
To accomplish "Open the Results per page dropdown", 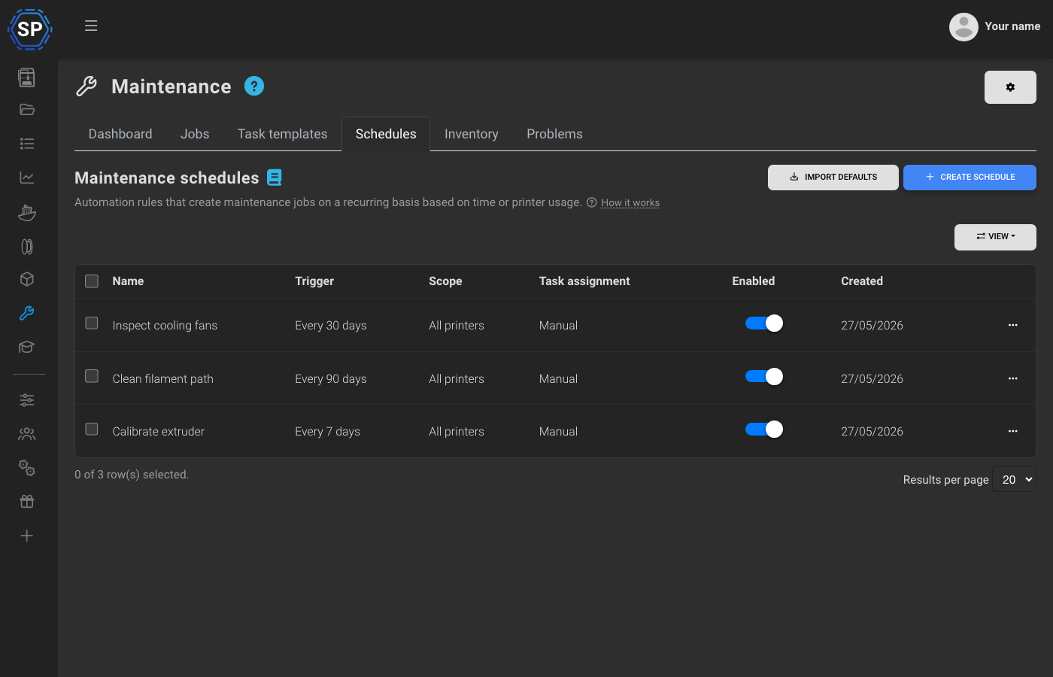I will [1014, 479].
